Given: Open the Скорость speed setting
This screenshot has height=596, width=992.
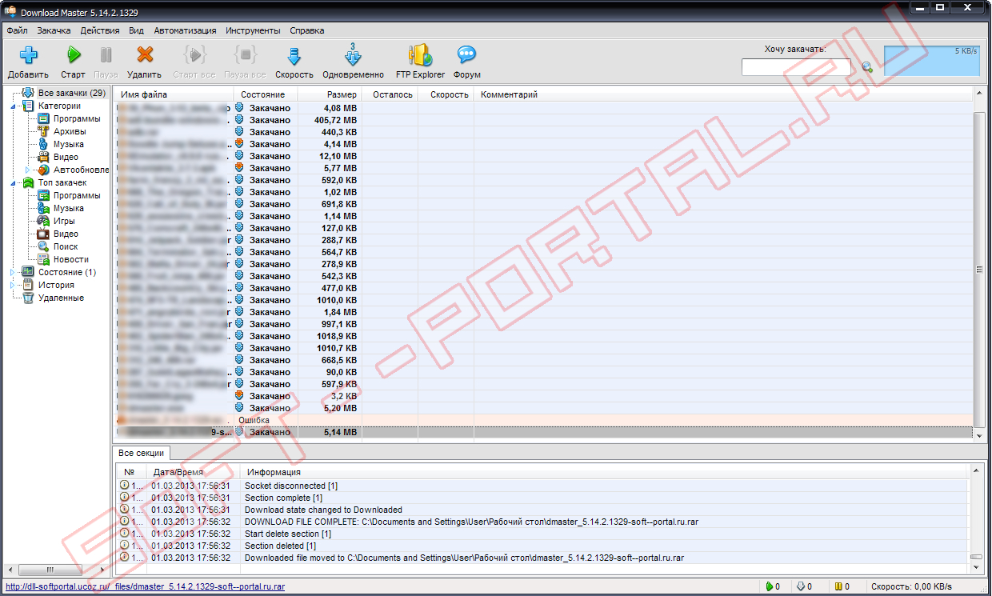Looking at the screenshot, I should (294, 62).
